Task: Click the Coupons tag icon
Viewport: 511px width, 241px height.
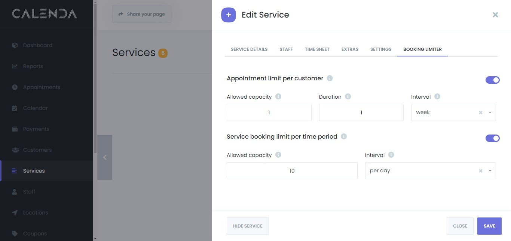Action: pos(15,234)
